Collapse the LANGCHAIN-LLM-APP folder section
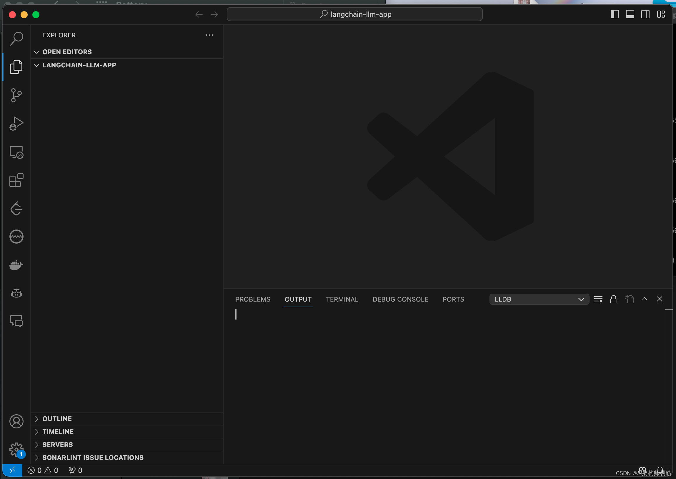The height and width of the screenshot is (479, 676). tap(79, 65)
